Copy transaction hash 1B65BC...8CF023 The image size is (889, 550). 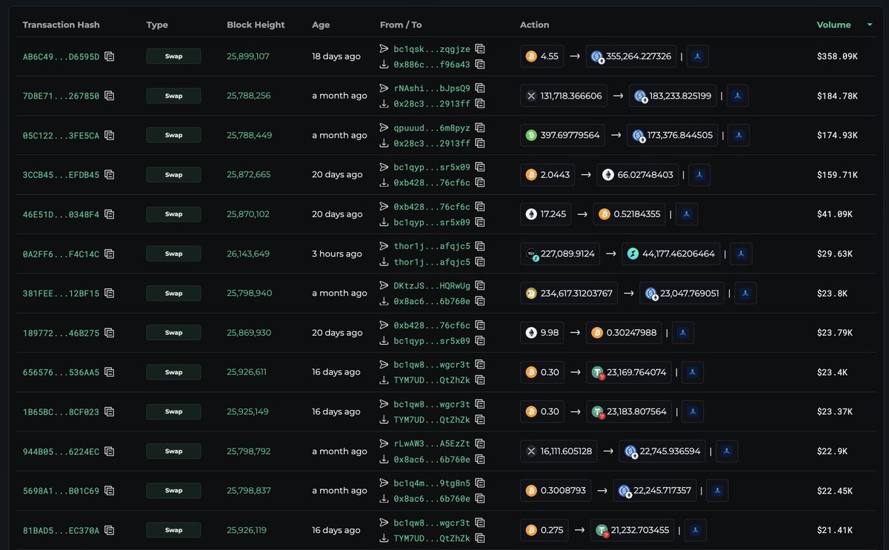110,411
